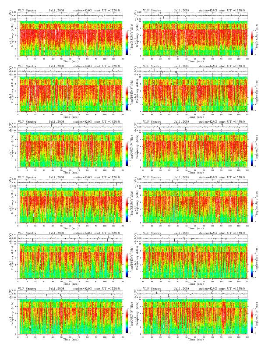Click the spectrogram starting at UT 1520

(x=70, y=205)
